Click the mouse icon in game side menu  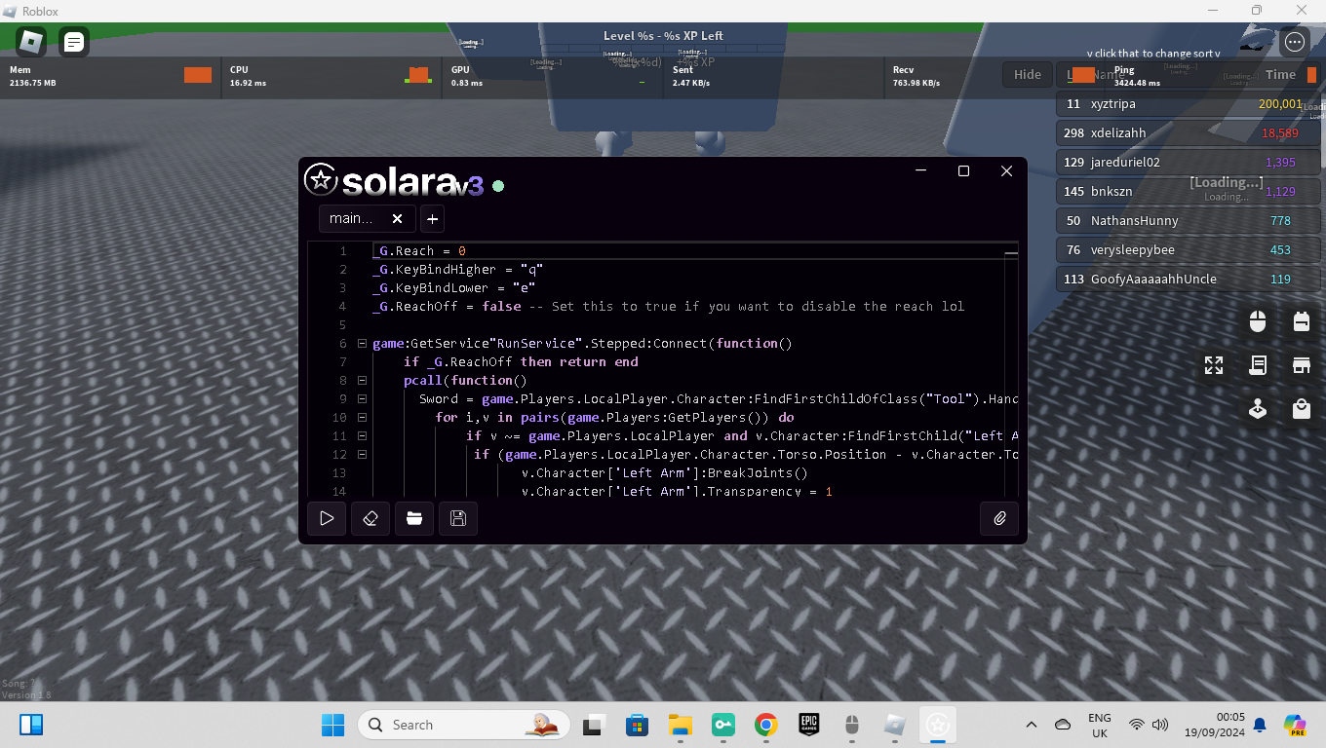click(x=1258, y=321)
